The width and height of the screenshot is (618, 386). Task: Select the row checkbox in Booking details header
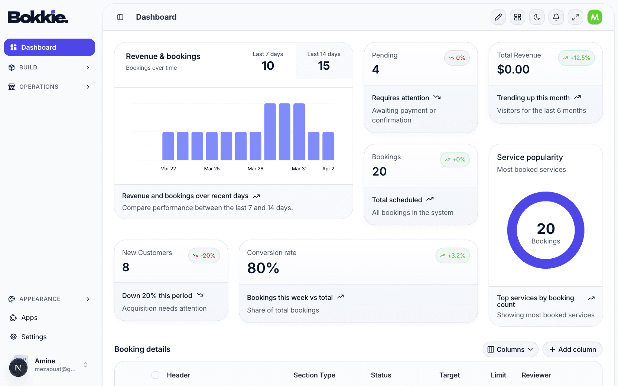point(155,375)
